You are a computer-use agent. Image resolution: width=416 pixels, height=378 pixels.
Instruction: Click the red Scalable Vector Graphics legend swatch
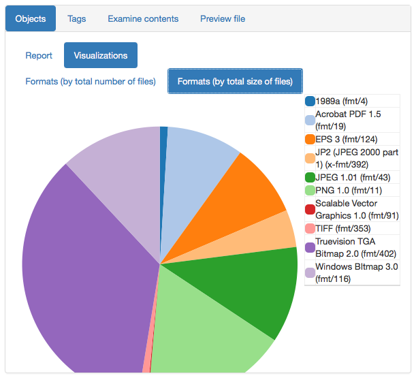click(x=310, y=209)
